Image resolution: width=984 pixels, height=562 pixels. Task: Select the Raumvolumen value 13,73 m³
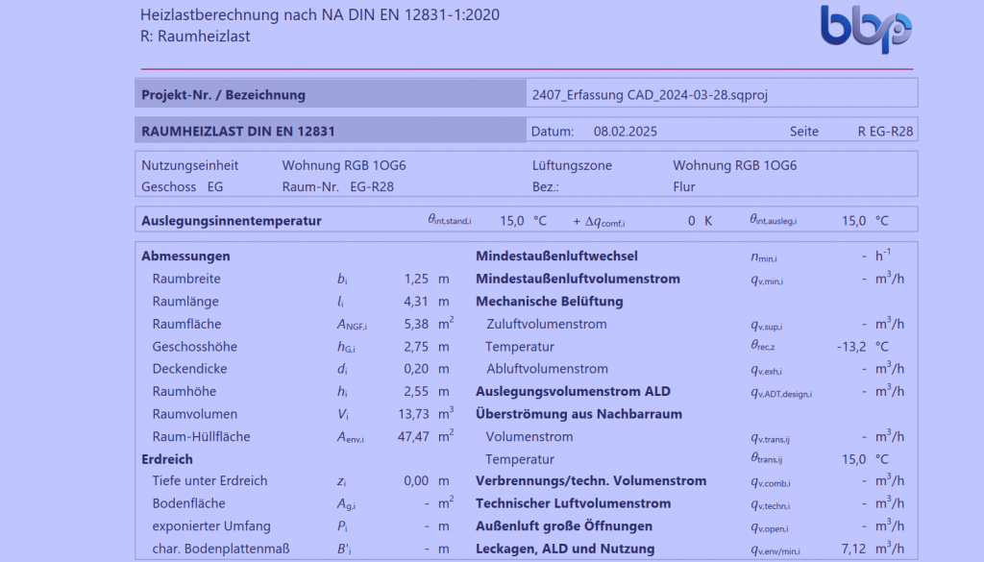point(413,414)
